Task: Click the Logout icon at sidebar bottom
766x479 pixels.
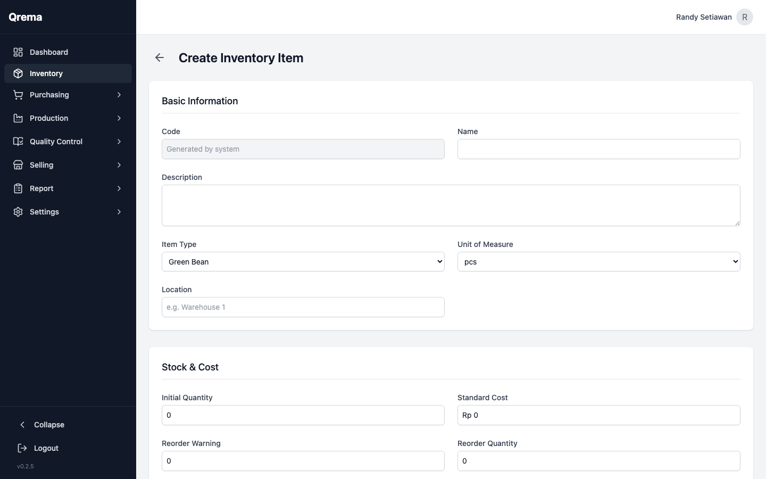Action: click(22, 449)
